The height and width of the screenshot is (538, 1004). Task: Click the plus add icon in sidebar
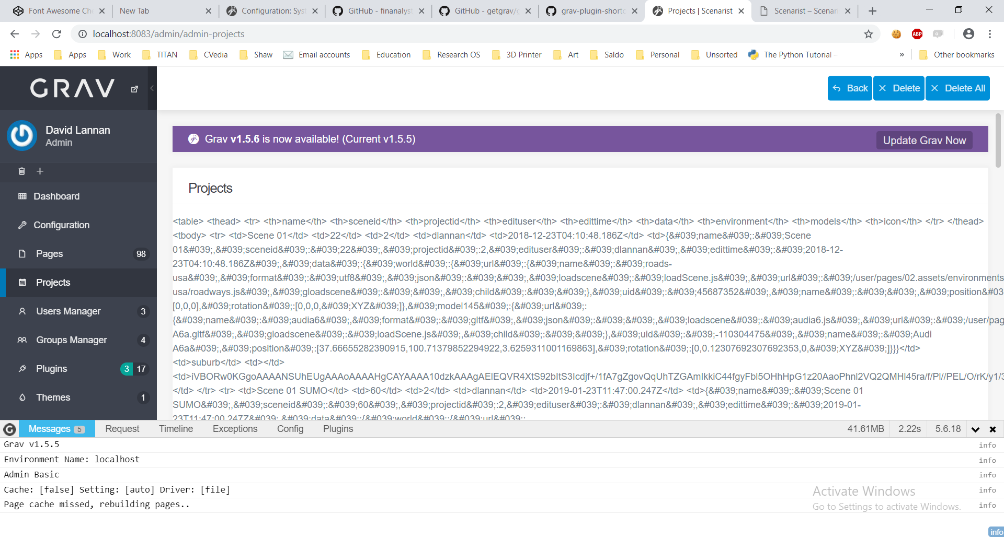40,171
